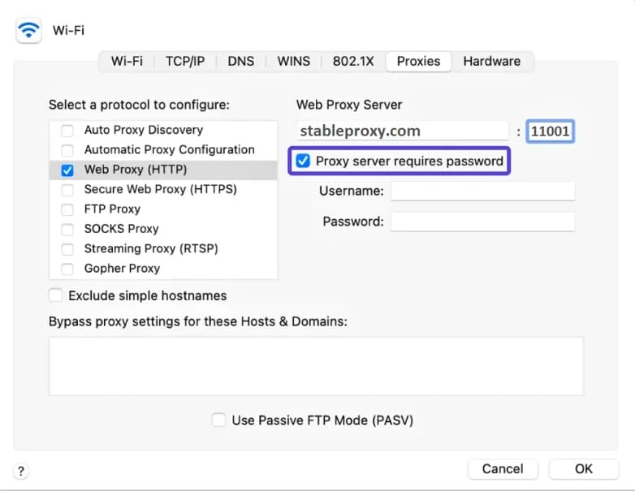This screenshot has width=635, height=491.
Task: Enable Streaming Proxy (RTSP) checkbox
Action: [67, 249]
